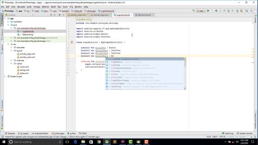
Task: Click Attach debugger to Android process icon
Action: [x=229, y=11]
